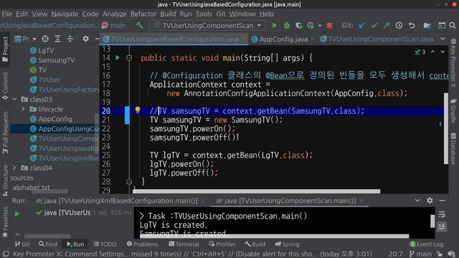Open the Commit tool window stripe
The width and height of the screenshot is (459, 258).
point(5,86)
